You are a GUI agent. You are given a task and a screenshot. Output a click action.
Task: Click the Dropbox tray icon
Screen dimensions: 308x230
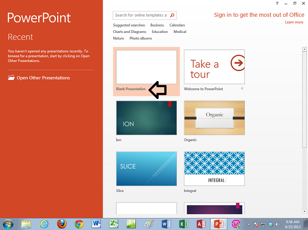click(271, 224)
